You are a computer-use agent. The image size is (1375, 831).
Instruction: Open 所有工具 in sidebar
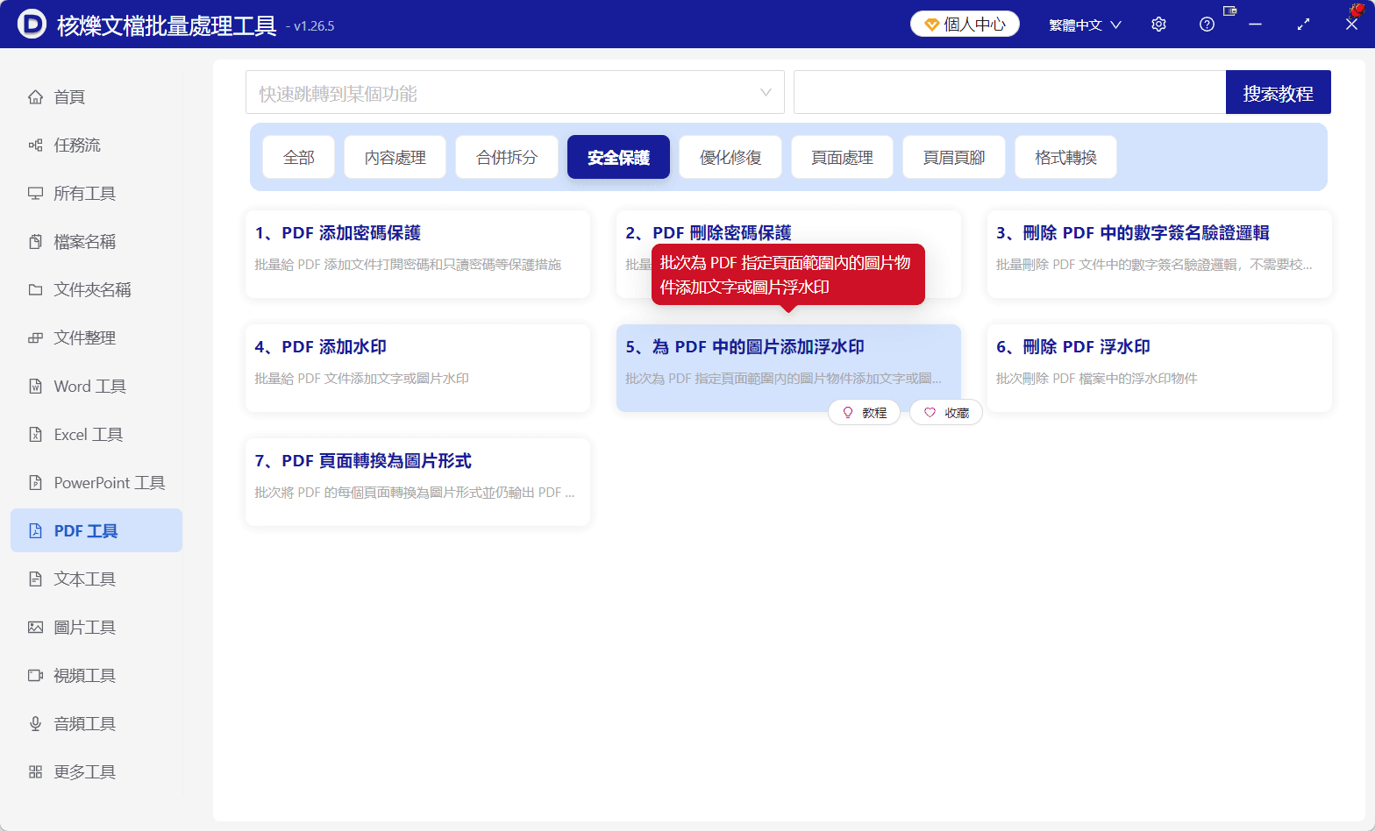coord(96,193)
